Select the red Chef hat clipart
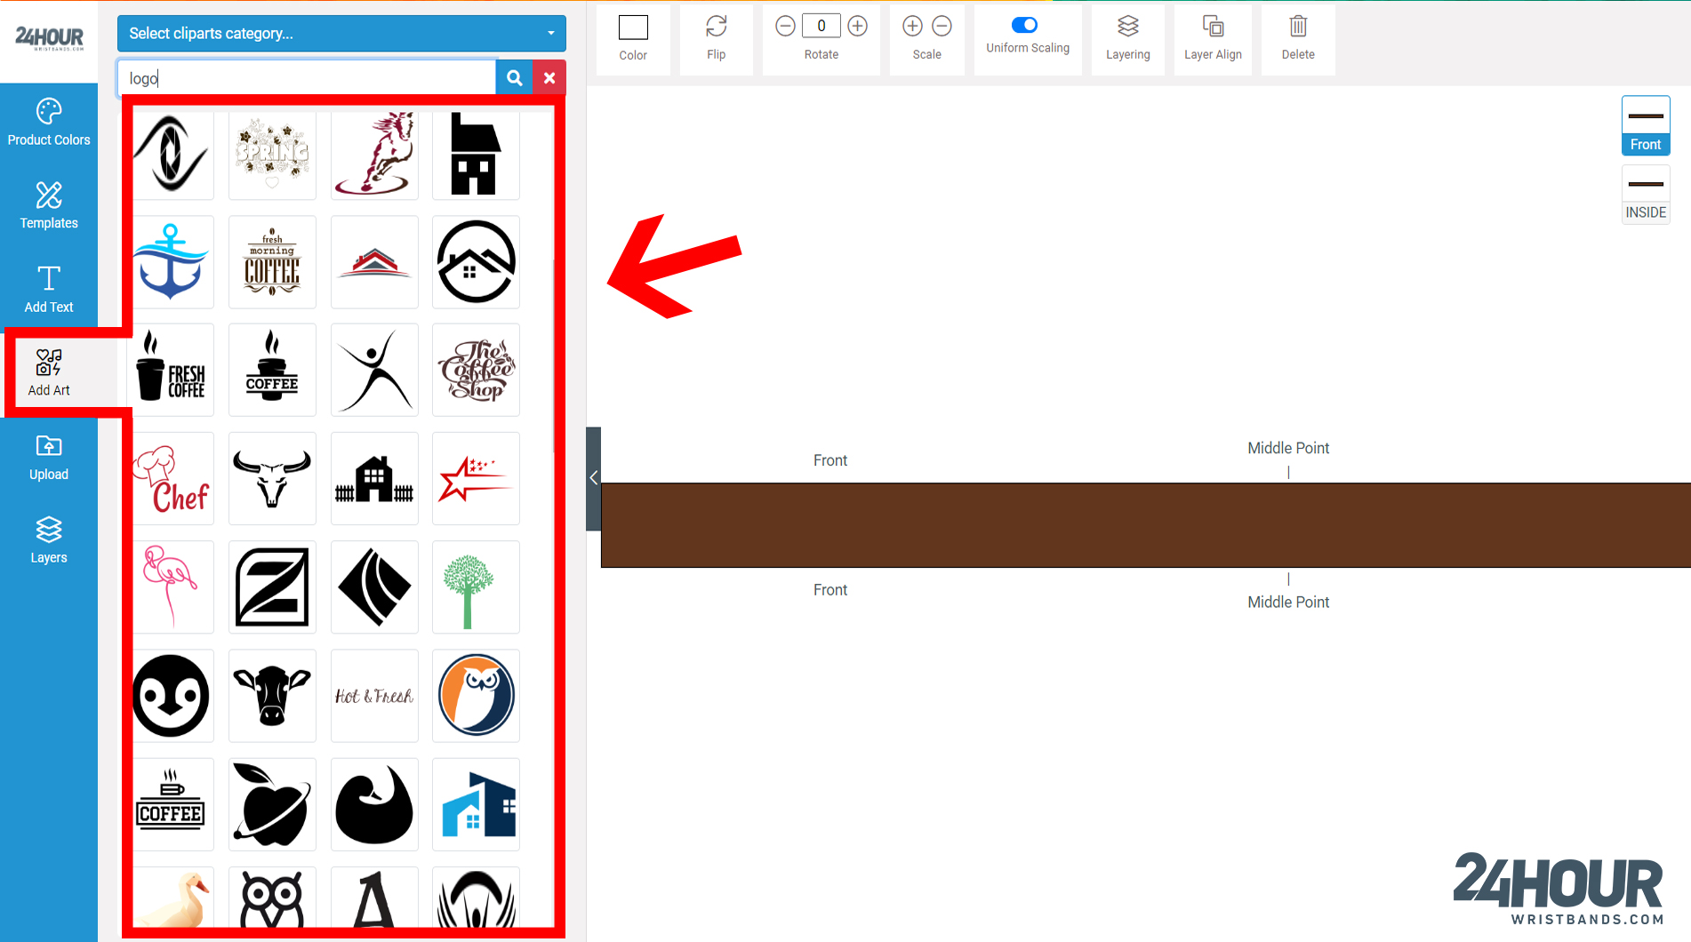The width and height of the screenshot is (1691, 942). [171, 479]
